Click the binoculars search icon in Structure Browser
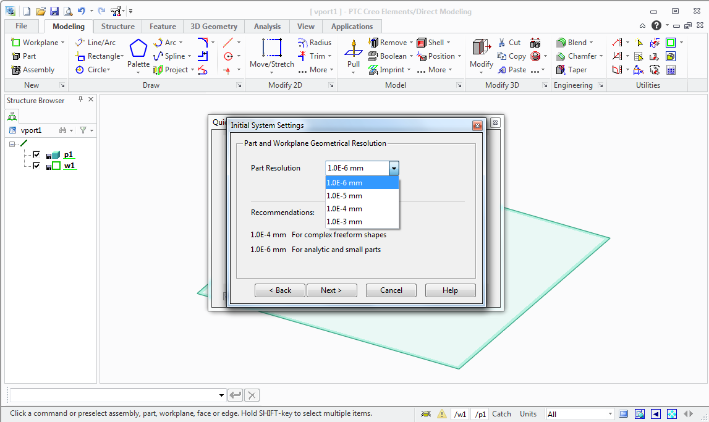Screen dimensions: 709x422 point(63,130)
